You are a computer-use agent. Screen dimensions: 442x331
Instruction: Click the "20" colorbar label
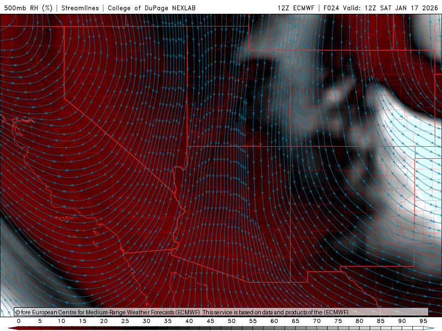click(104, 321)
